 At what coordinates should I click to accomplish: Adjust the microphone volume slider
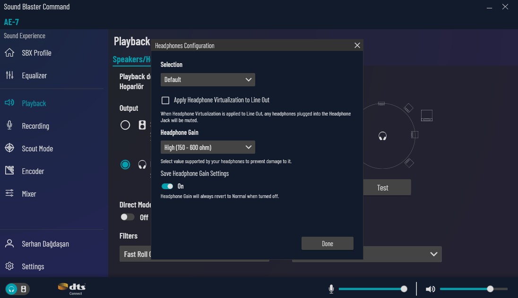(x=372, y=289)
